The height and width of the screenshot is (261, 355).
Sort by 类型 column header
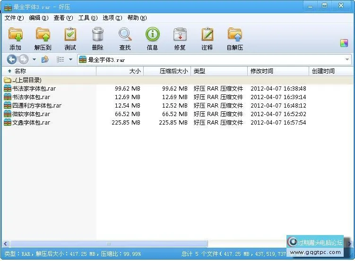tap(219, 71)
